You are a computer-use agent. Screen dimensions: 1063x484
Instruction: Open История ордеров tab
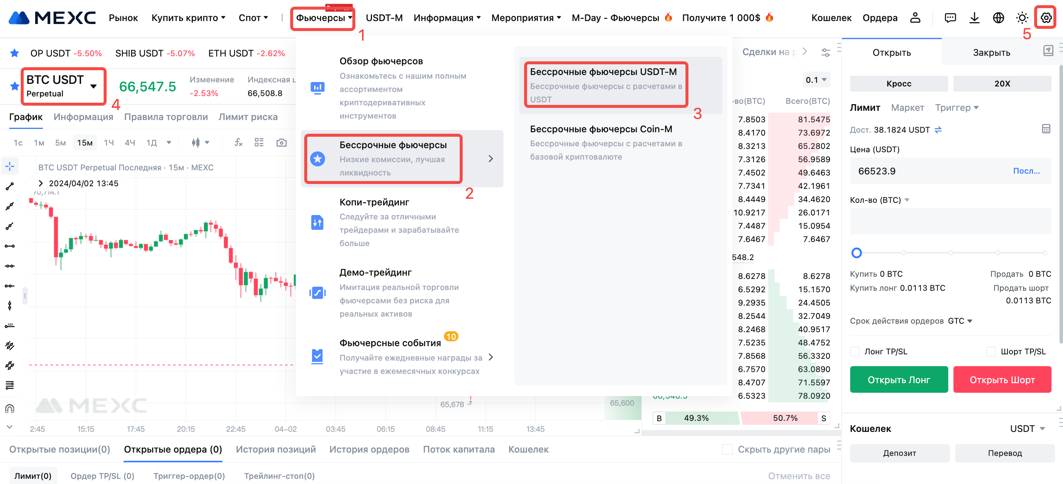tap(369, 449)
